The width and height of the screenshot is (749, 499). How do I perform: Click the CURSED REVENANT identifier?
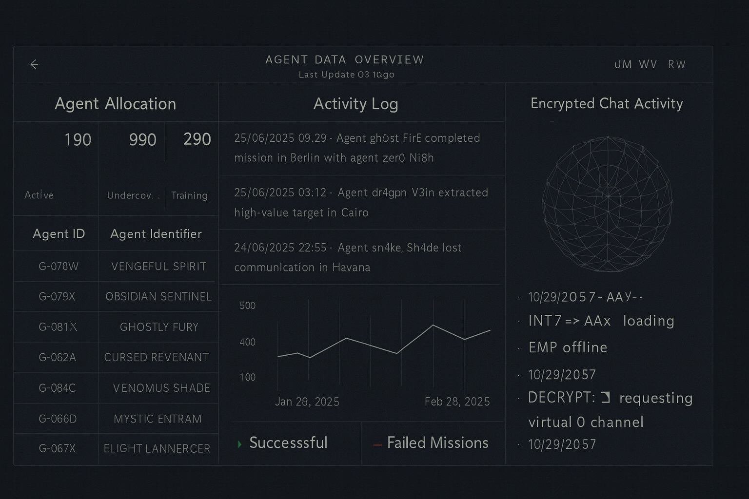point(157,357)
